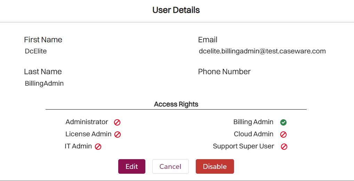Image resolution: width=354 pixels, height=181 pixels.
Task: Click the Access Rights section heading
Action: click(176, 104)
